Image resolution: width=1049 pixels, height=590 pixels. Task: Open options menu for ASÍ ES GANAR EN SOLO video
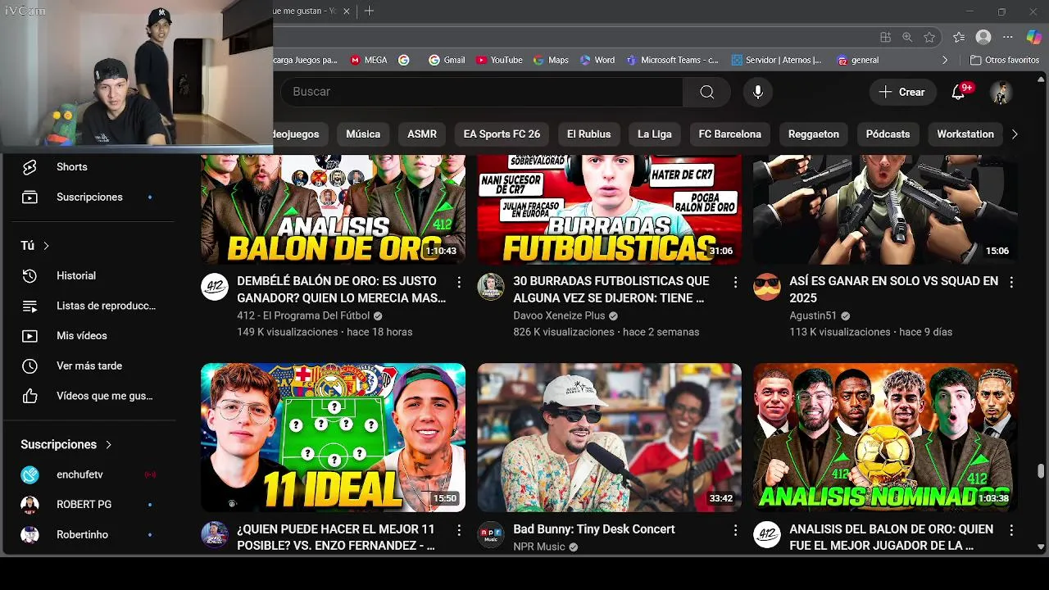coord(1011,282)
